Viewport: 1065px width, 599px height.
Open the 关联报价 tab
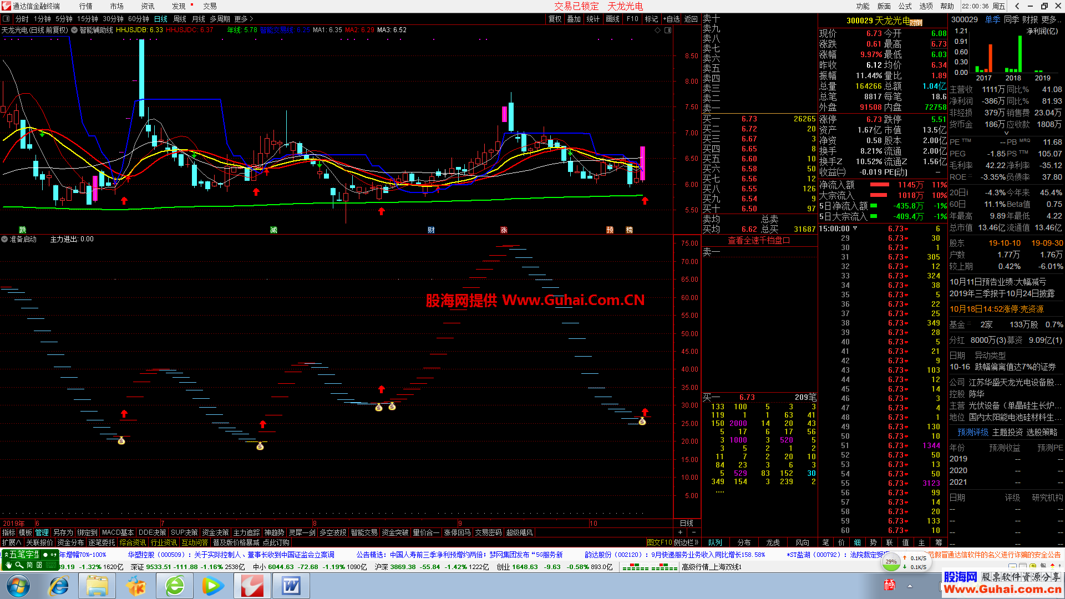[39, 542]
